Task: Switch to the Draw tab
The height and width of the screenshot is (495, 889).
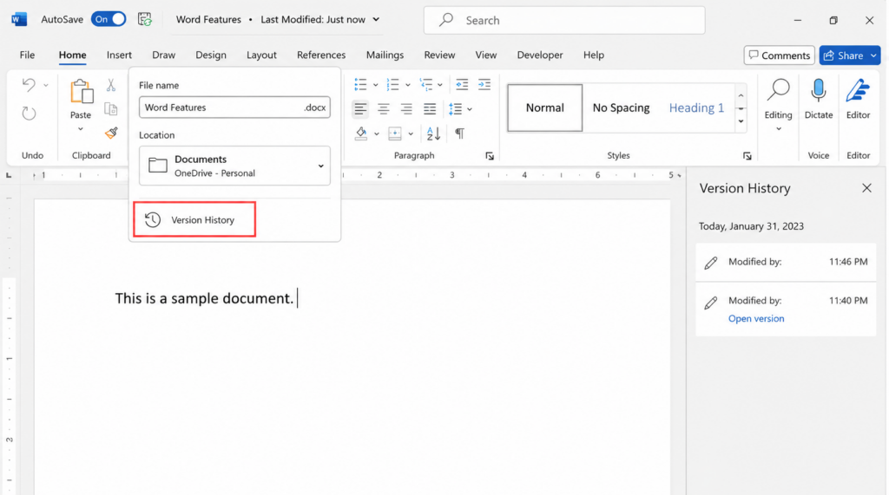Action: tap(163, 55)
